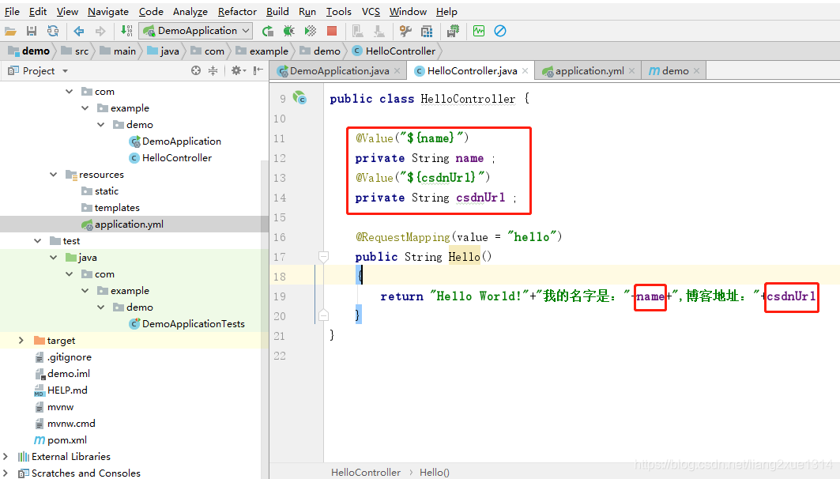Click the Collapse All icon in Project panel
840x479 pixels.
pos(213,70)
